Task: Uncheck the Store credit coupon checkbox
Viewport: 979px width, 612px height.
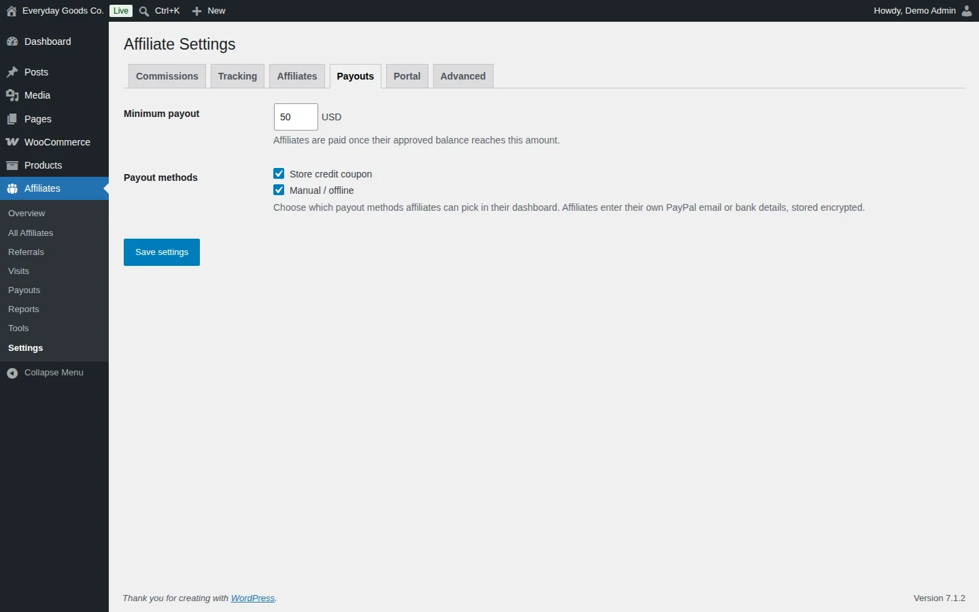Action: (x=279, y=173)
